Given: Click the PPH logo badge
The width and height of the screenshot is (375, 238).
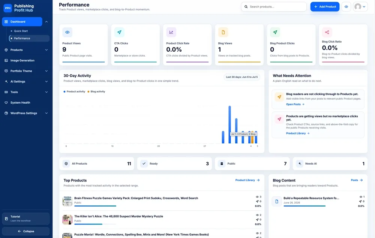Looking at the screenshot, I should [7, 8].
